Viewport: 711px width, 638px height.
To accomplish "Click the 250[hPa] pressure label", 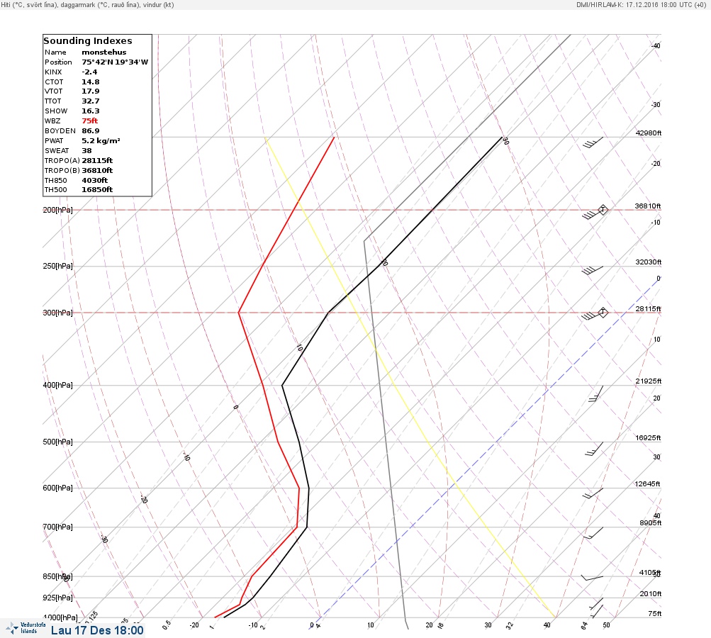I will click(57, 266).
